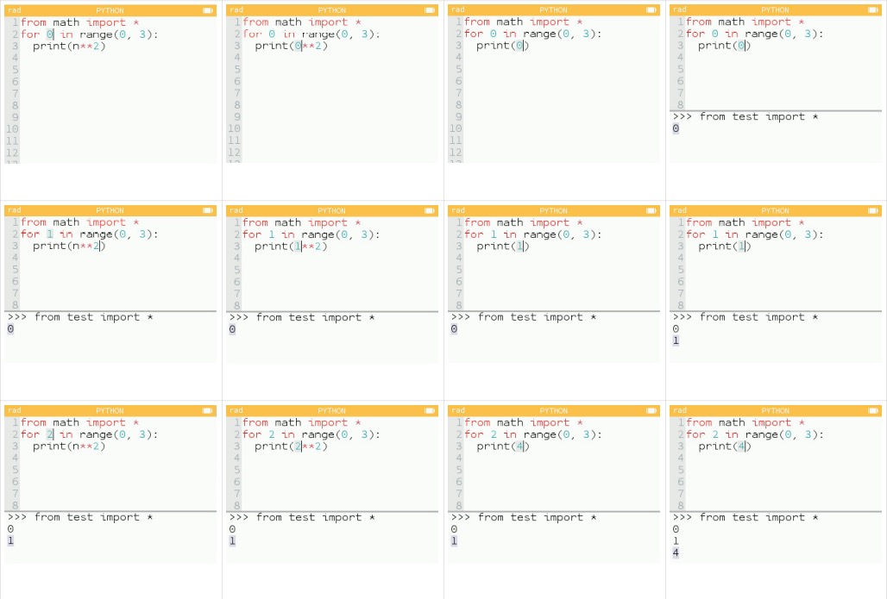Click console output 0 on the print(0) screen
Viewport: 887px width, 599px height.
tap(676, 128)
